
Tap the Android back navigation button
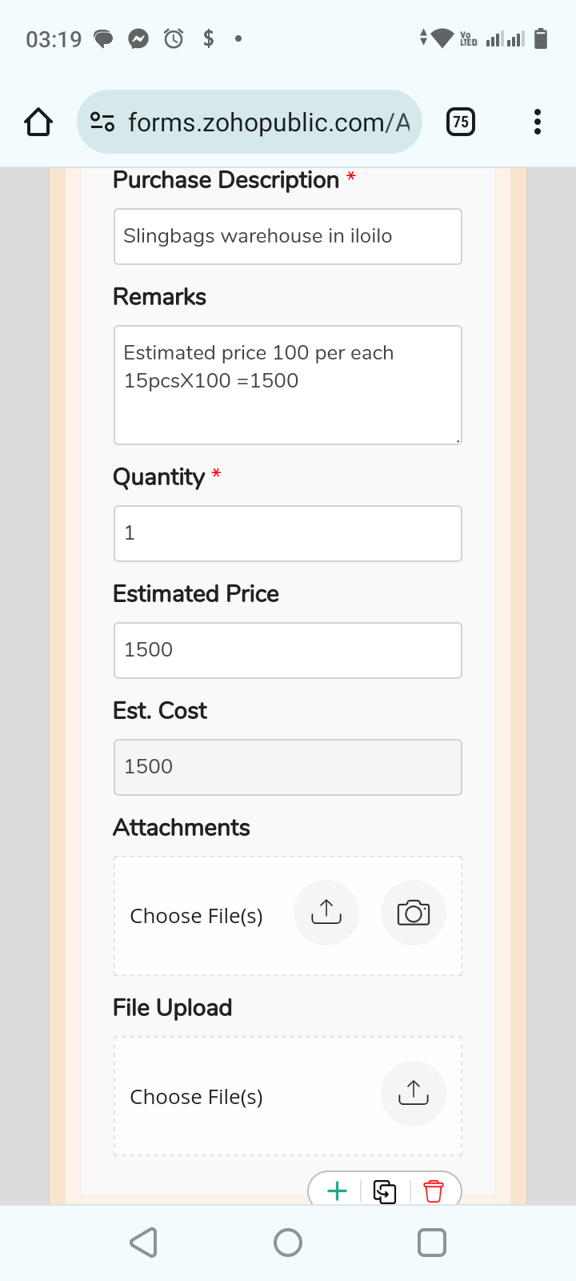[144, 1243]
